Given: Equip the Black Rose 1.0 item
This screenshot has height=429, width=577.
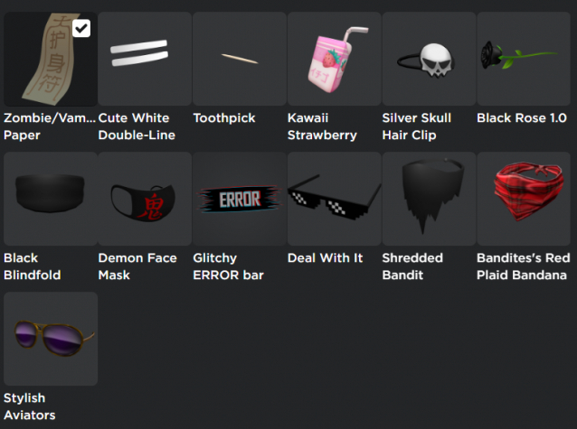Looking at the screenshot, I should pos(524,59).
